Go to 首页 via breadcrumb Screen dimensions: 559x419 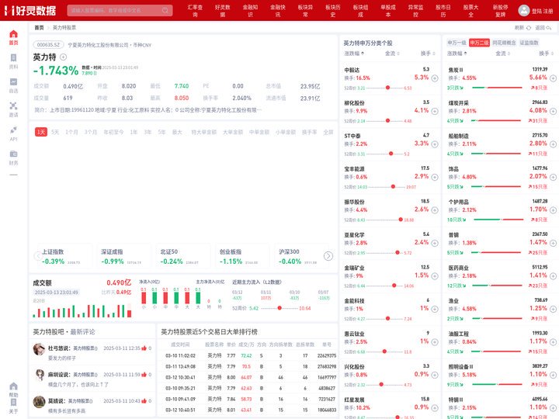click(x=39, y=27)
